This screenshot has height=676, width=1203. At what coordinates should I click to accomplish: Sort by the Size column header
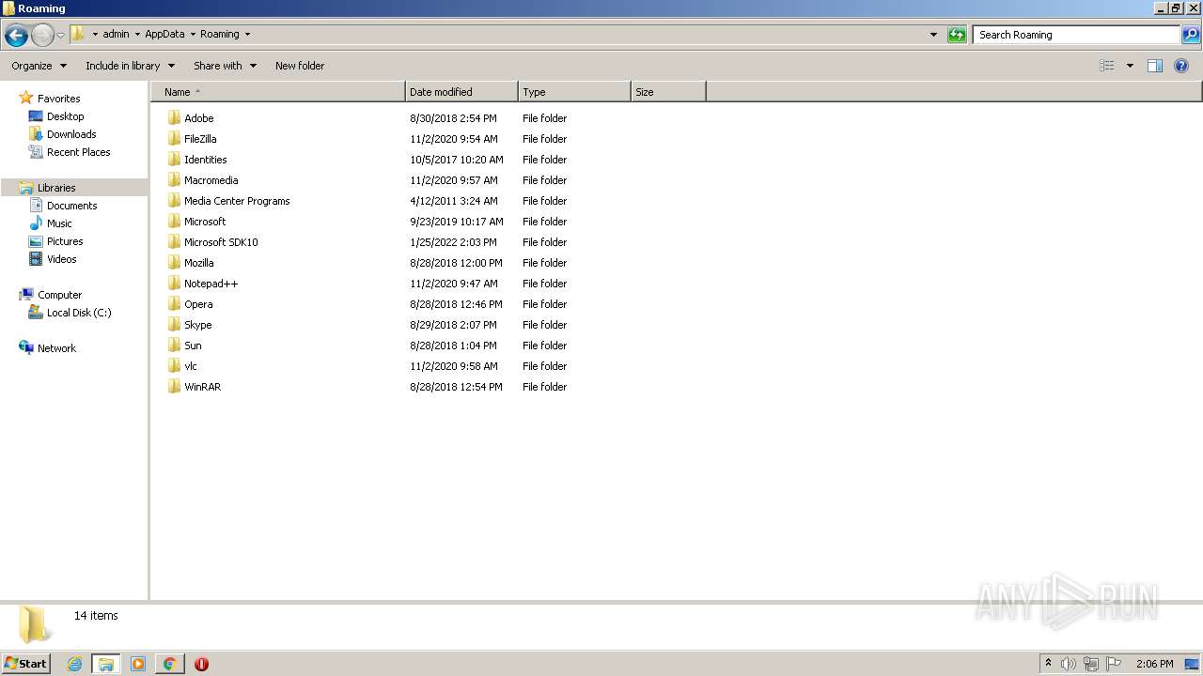pyautogui.click(x=668, y=92)
